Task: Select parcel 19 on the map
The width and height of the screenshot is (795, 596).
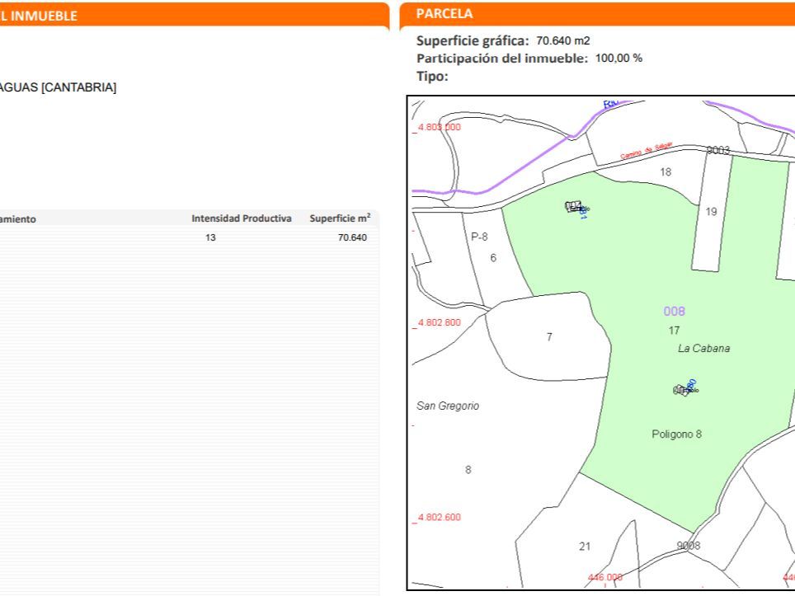Action: tap(711, 211)
